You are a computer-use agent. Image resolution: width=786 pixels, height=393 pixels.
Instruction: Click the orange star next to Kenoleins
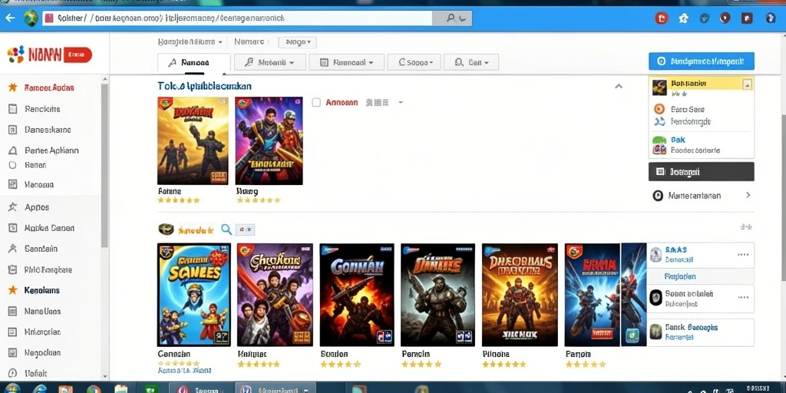click(13, 290)
